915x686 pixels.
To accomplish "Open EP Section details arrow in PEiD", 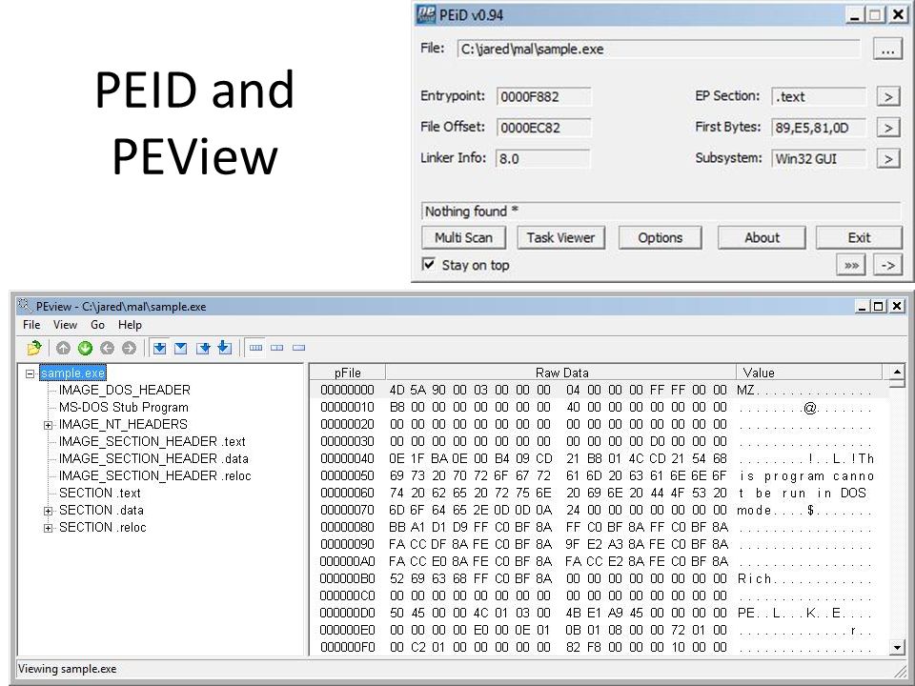I will [x=888, y=96].
